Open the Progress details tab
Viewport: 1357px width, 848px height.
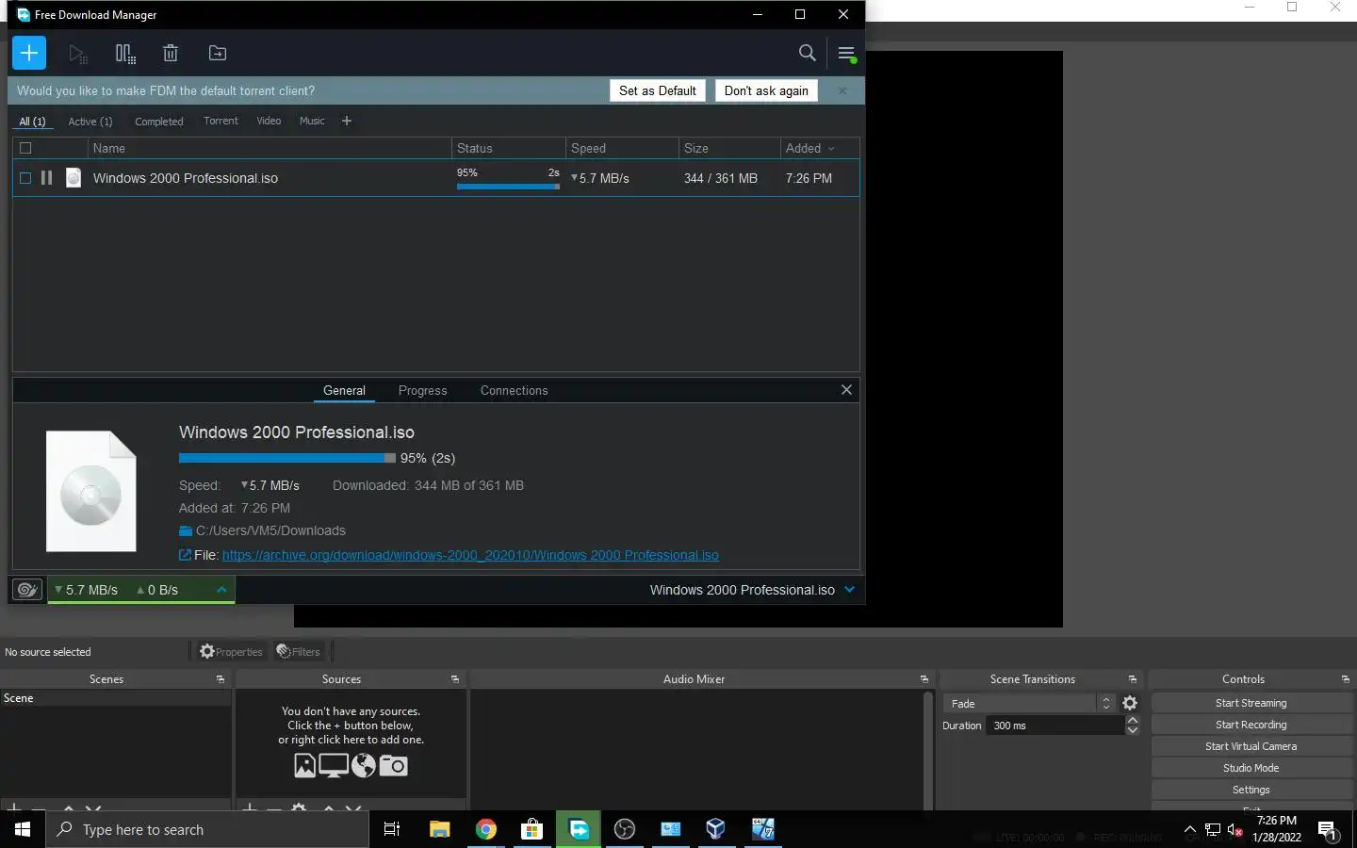click(x=422, y=390)
